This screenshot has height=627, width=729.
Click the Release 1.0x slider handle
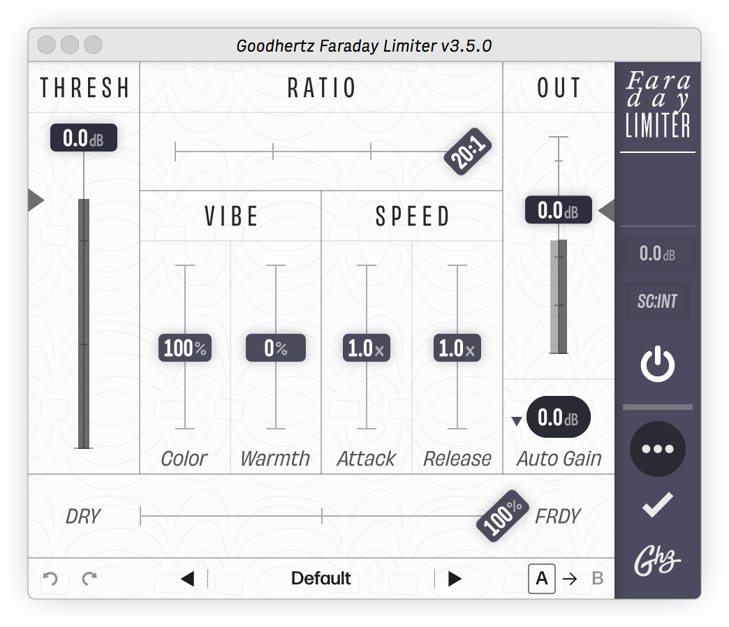tap(457, 348)
